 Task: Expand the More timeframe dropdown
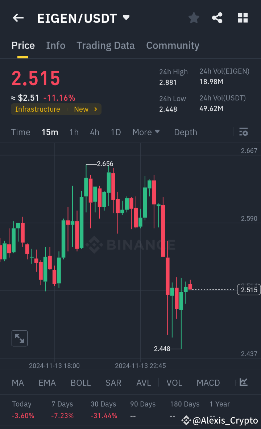146,132
